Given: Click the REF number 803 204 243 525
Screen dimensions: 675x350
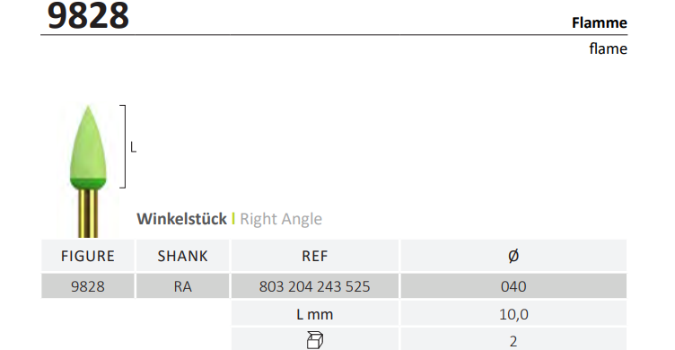Looking at the screenshot, I should point(315,286).
